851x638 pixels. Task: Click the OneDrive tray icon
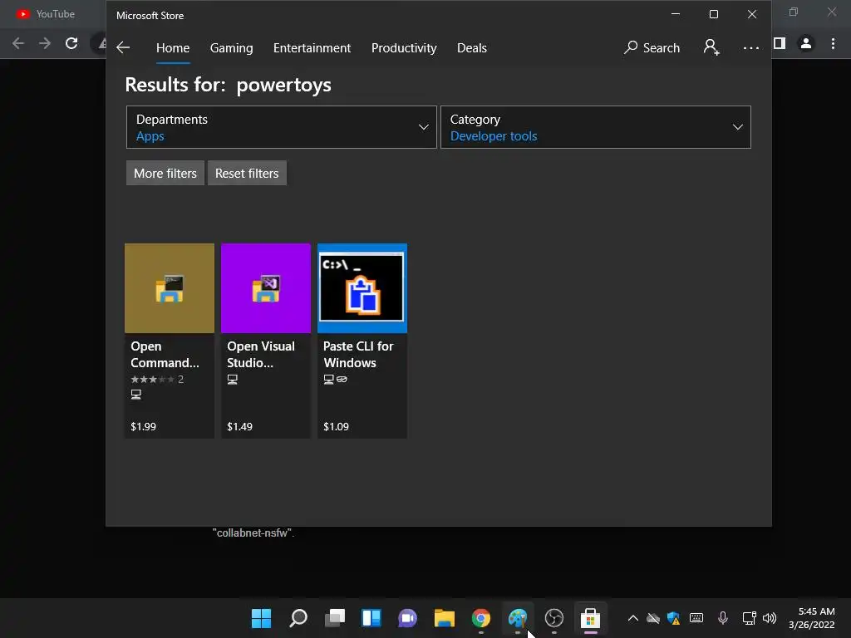coord(653,618)
